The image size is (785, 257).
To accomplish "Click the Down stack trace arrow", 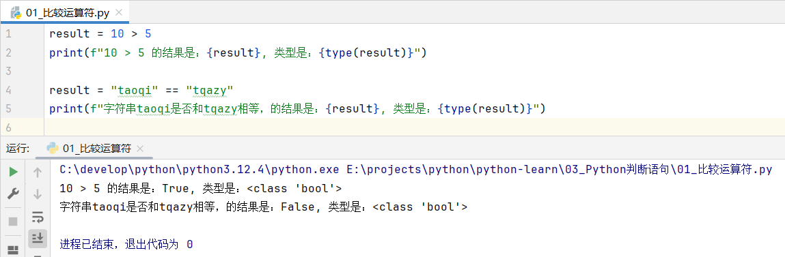I will [x=38, y=194].
